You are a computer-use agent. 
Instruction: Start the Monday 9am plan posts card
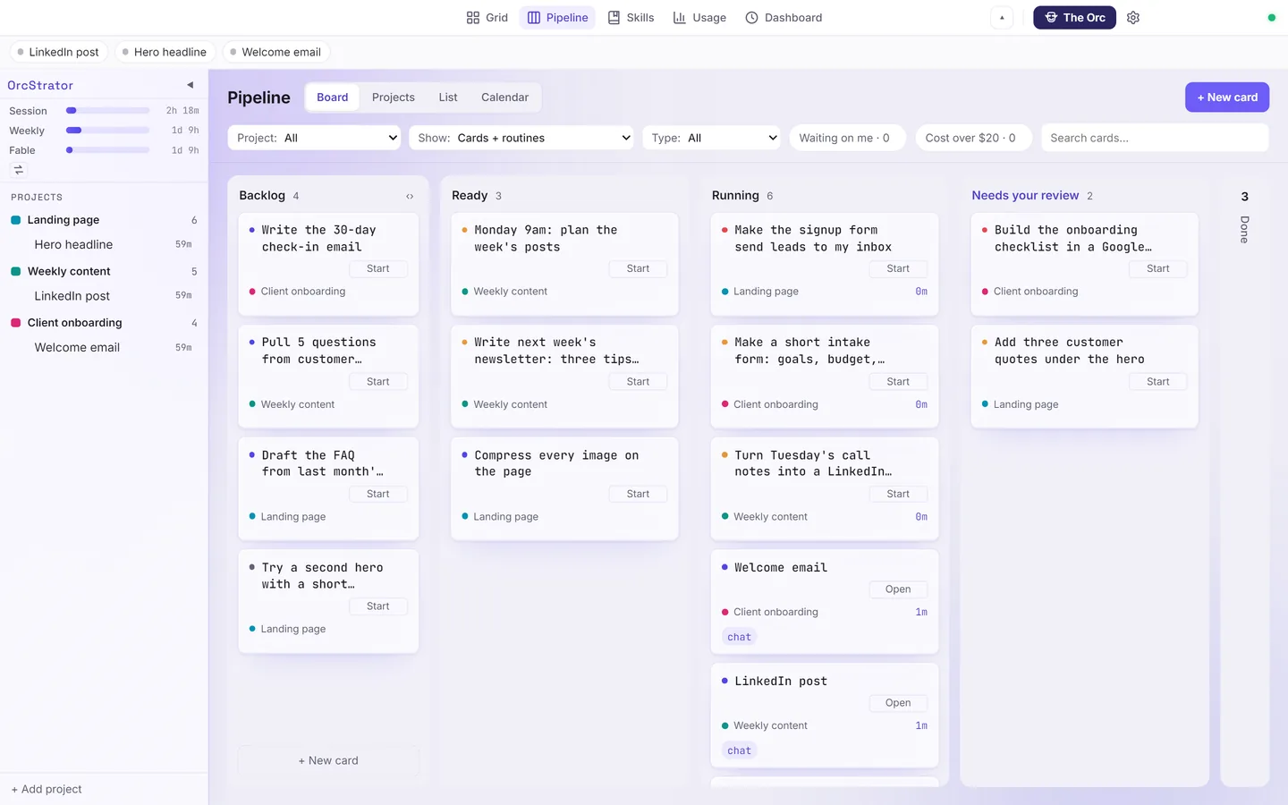pyautogui.click(x=639, y=268)
